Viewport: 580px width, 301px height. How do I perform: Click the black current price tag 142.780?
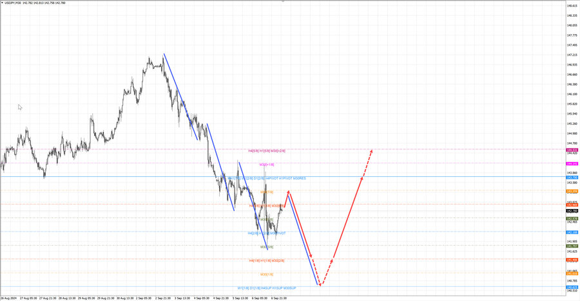pos(572,211)
